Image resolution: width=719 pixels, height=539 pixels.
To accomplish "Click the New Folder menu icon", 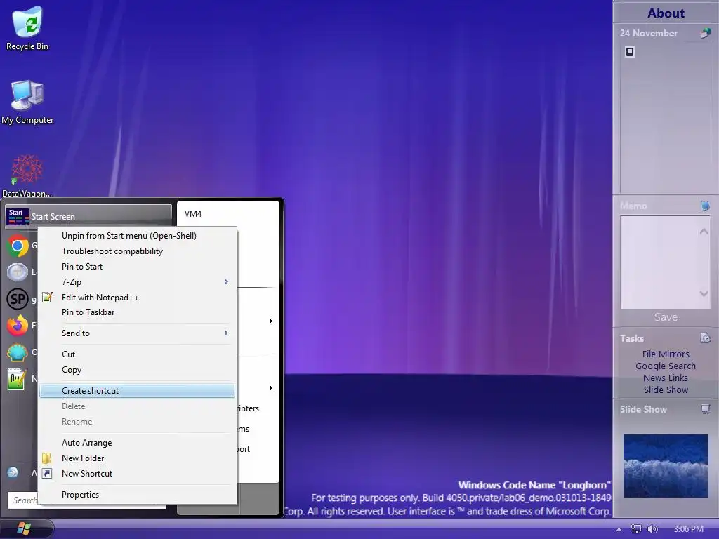I will point(47,458).
